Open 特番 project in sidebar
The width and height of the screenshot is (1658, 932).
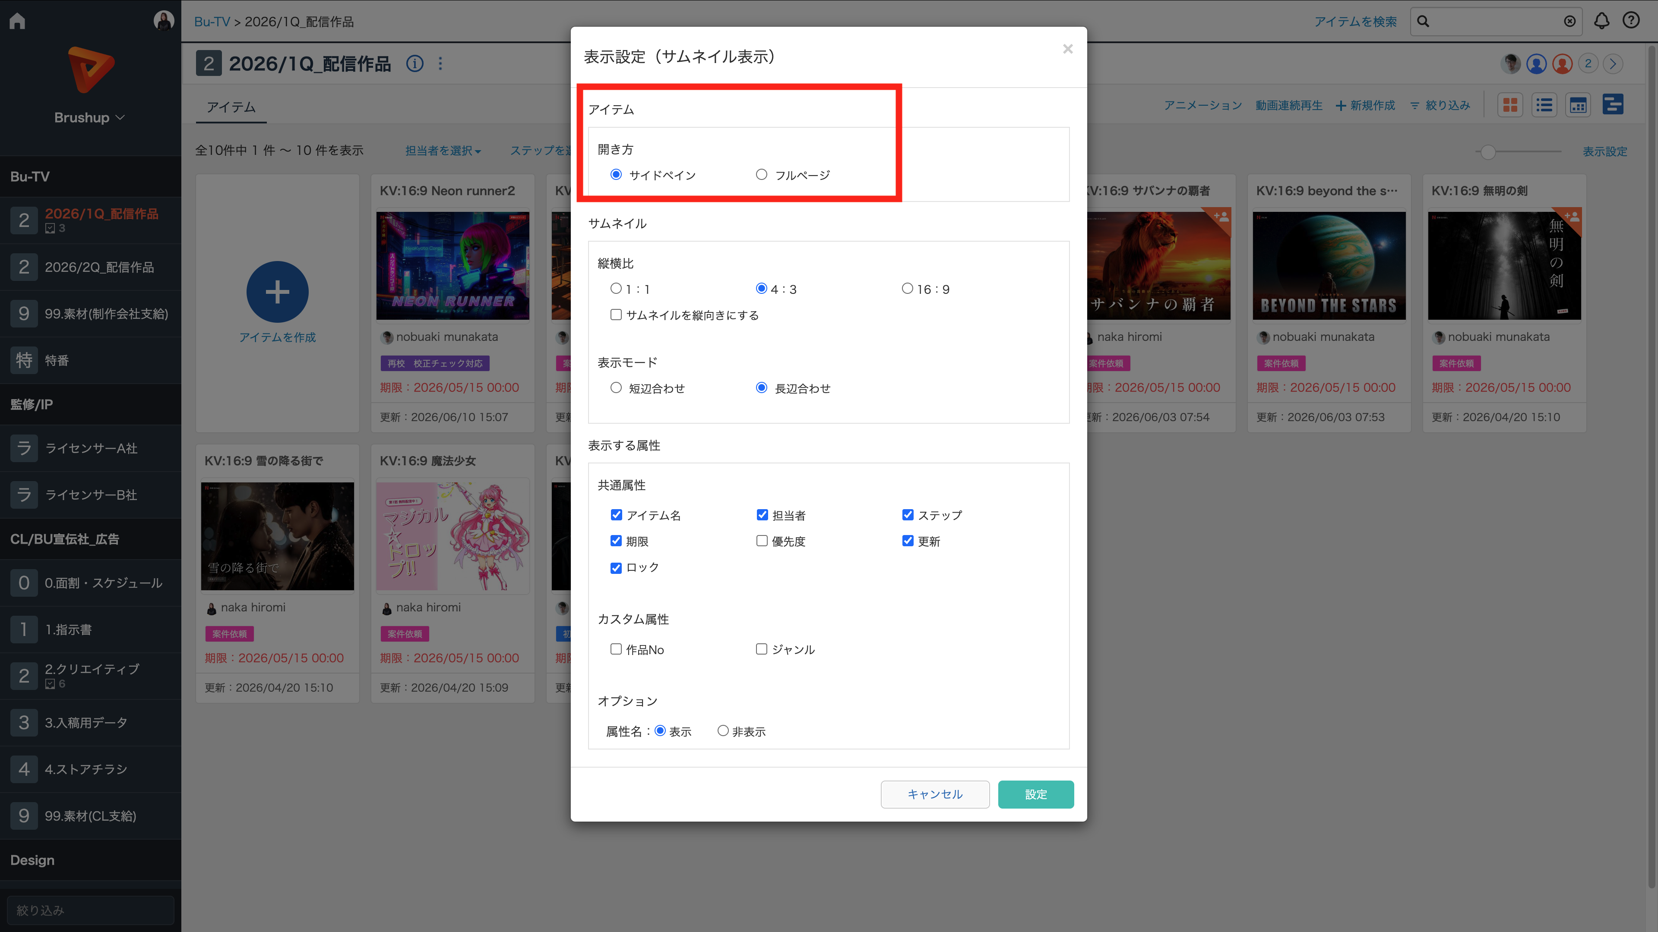point(90,360)
